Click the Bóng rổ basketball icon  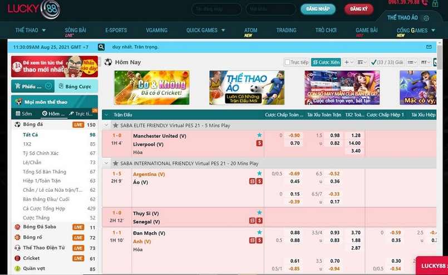pyautogui.click(x=17, y=237)
